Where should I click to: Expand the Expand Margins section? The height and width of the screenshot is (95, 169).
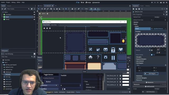click(141, 59)
